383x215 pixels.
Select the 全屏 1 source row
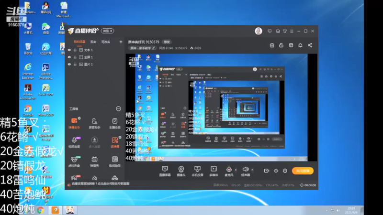(95, 57)
